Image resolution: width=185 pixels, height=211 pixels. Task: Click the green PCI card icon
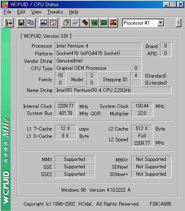tap(104, 23)
